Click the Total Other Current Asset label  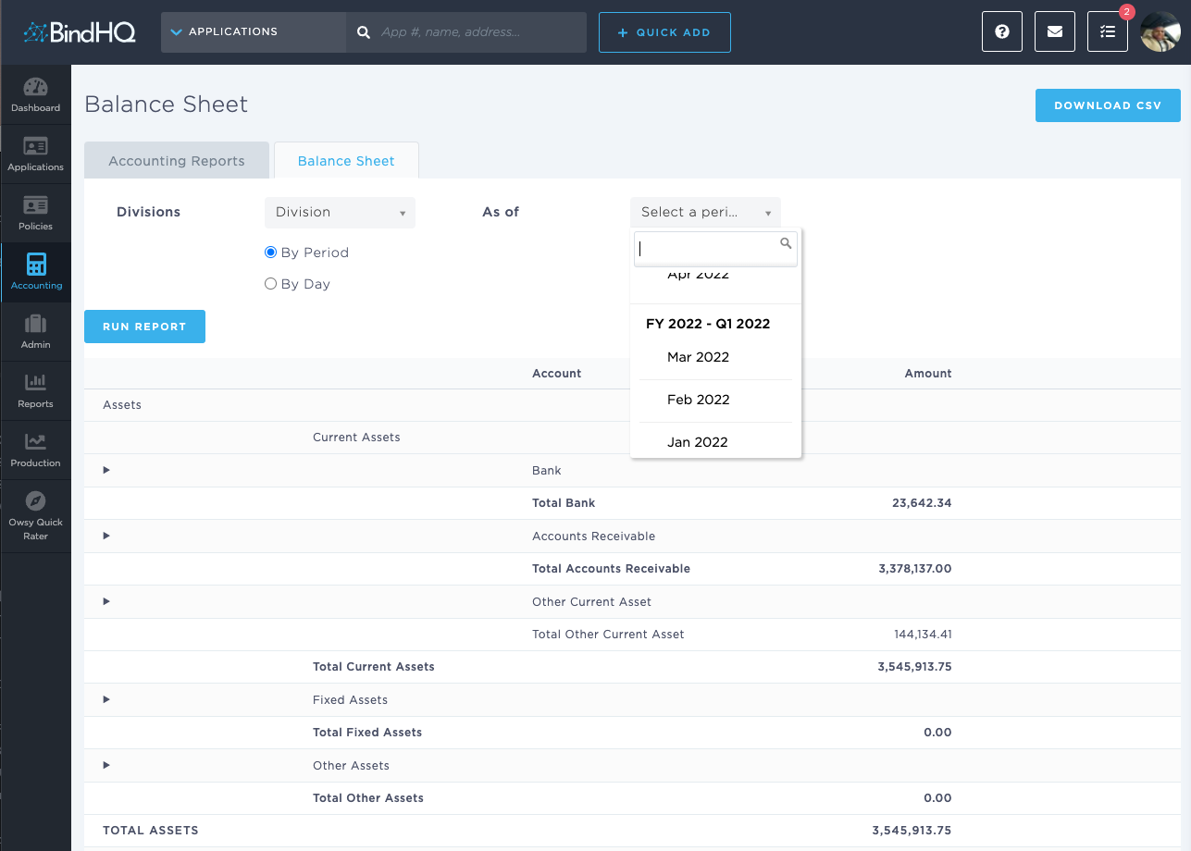[x=608, y=635]
